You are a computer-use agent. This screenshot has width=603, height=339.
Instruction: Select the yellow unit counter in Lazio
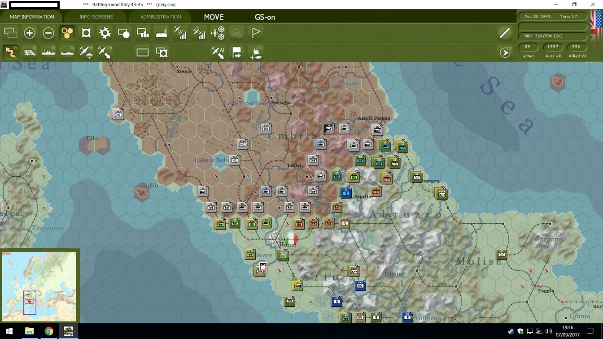(x=297, y=285)
